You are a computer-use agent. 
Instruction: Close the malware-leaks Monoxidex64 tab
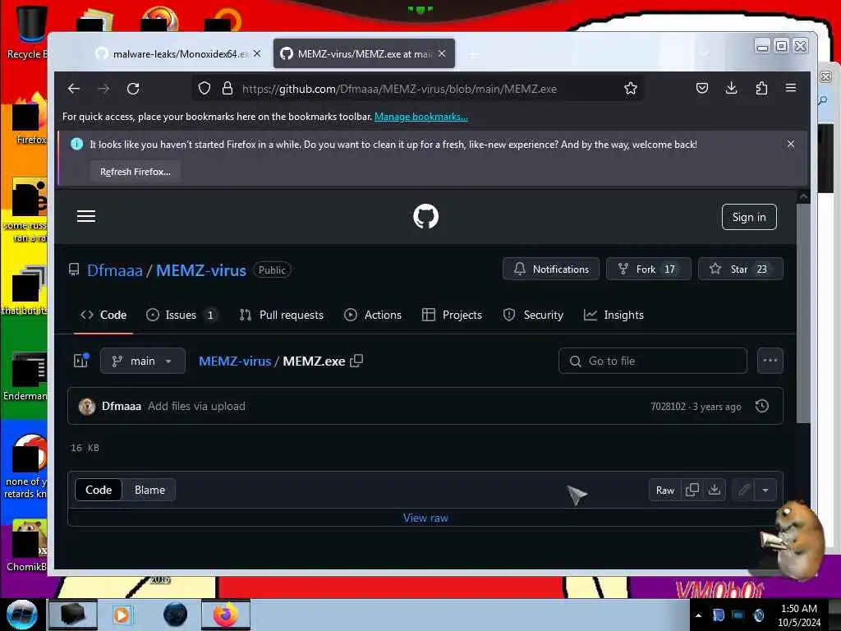click(257, 53)
